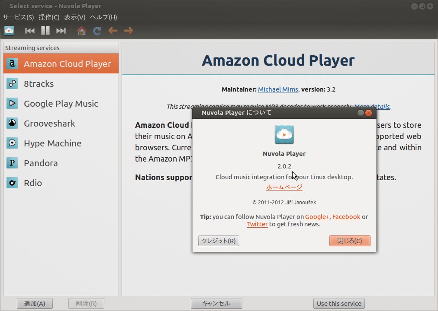
Task: Click the クレジット(R) button
Action: click(219, 241)
